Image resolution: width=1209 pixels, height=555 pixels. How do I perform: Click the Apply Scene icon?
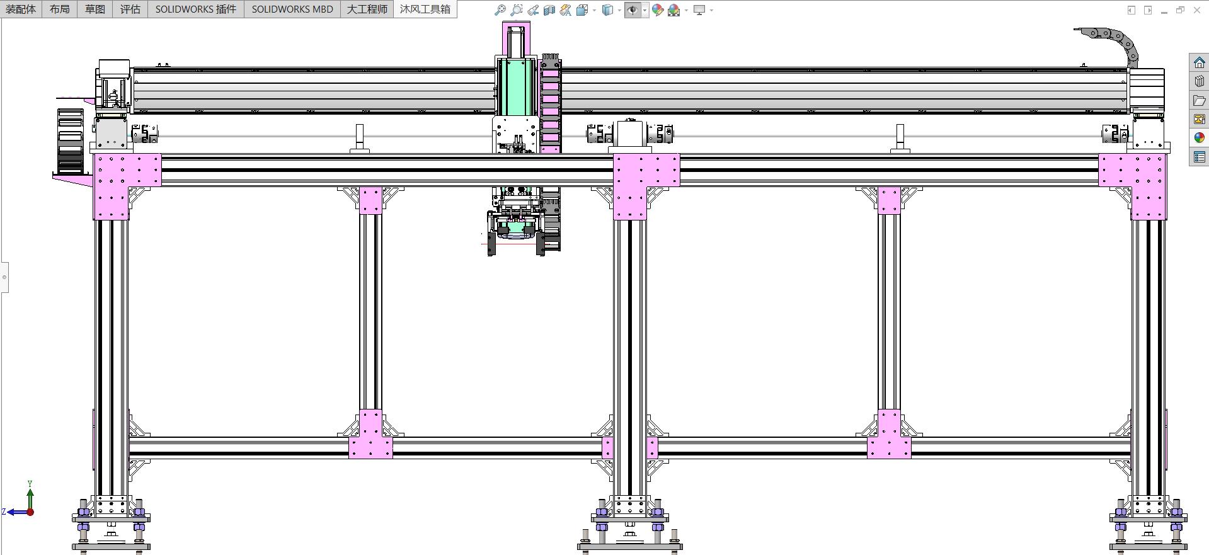click(674, 10)
